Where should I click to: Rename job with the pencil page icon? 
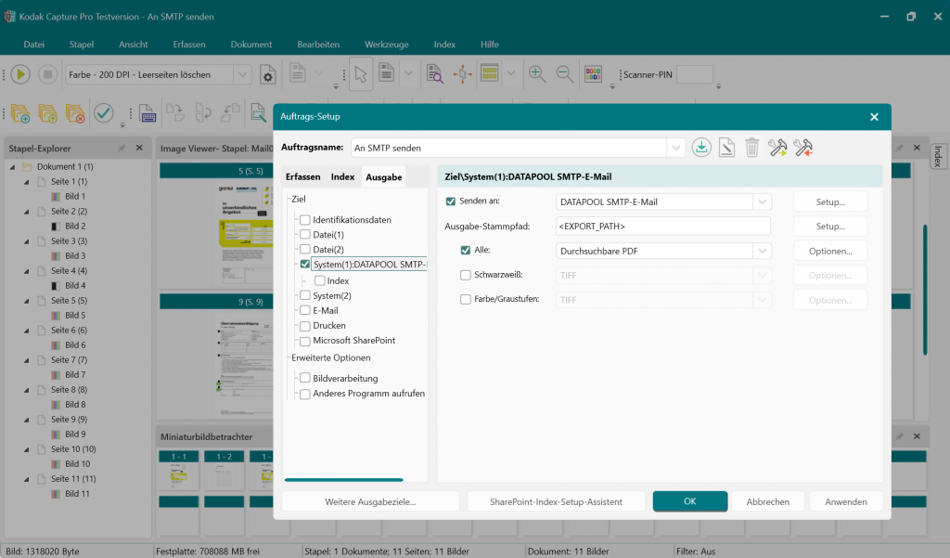click(726, 148)
